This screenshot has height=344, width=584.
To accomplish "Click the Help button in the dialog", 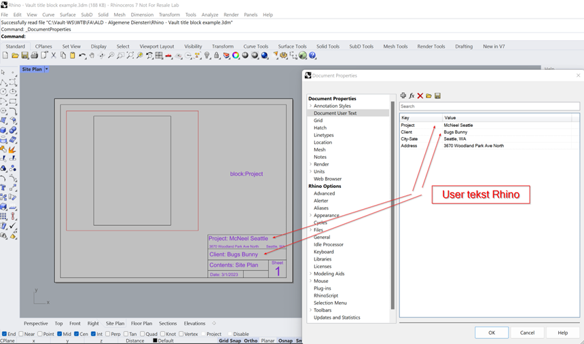I will [563, 333].
